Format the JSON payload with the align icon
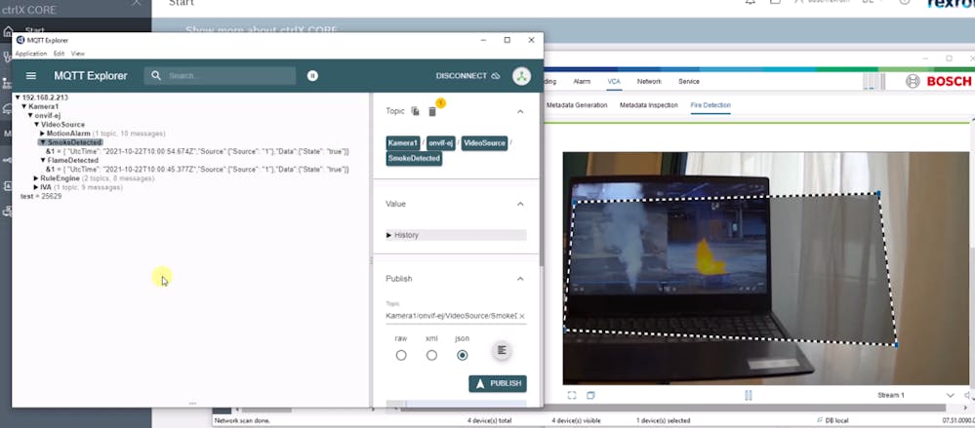Image resolution: width=975 pixels, height=428 pixels. click(502, 351)
